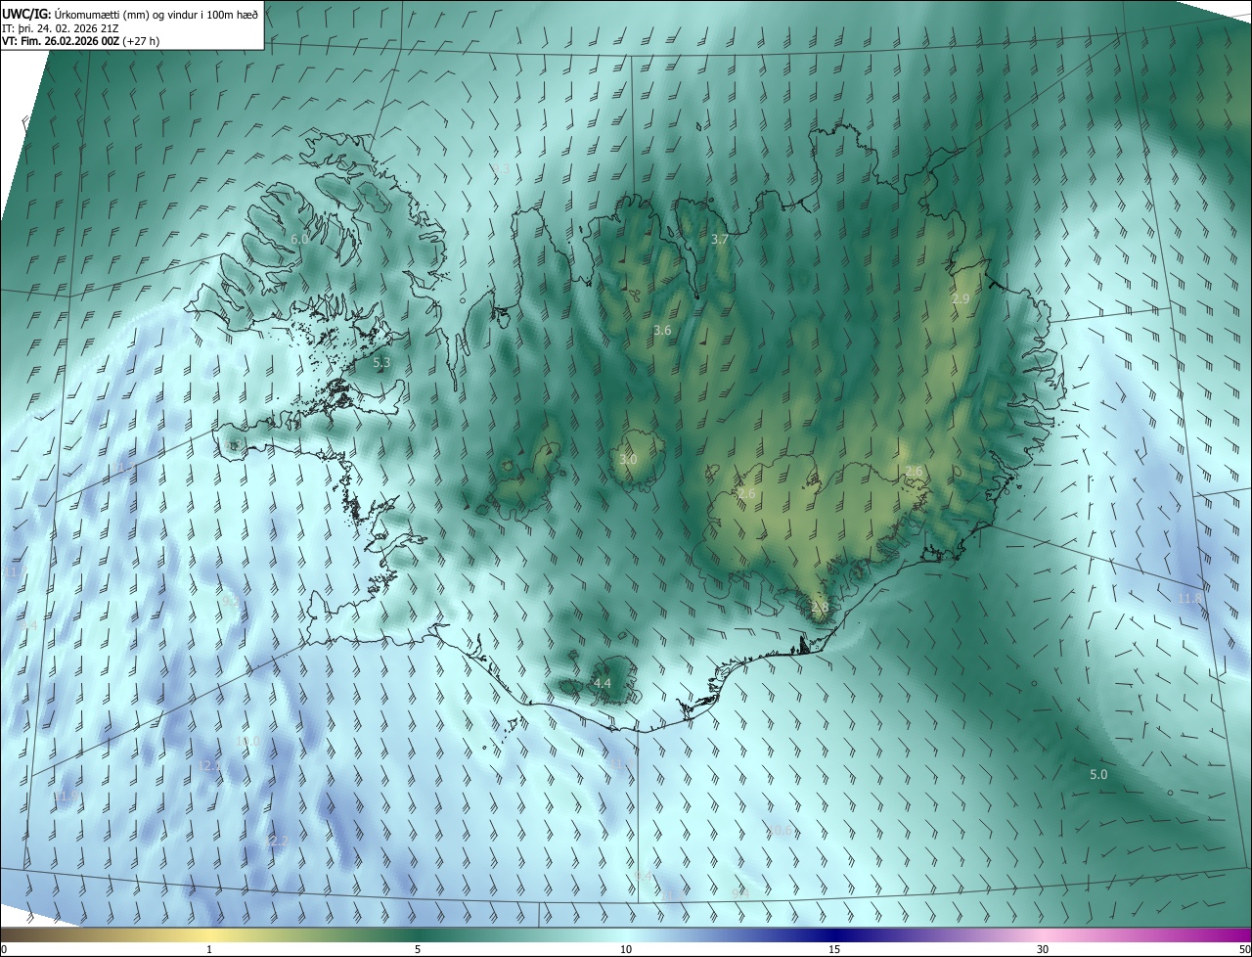Select the "IT: þri. 24. 02. 2026 21Z" initialization line

pyautogui.click(x=61, y=27)
